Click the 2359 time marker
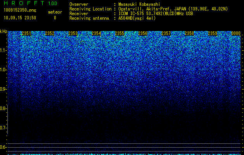This screenshot has height=155, width=244. [x=213, y=33]
